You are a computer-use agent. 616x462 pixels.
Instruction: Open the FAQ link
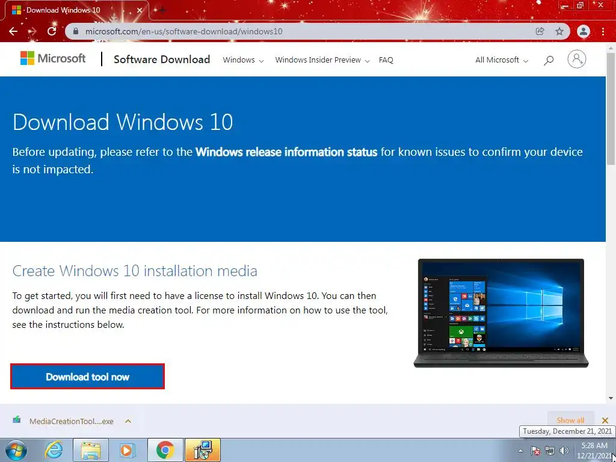tap(386, 60)
